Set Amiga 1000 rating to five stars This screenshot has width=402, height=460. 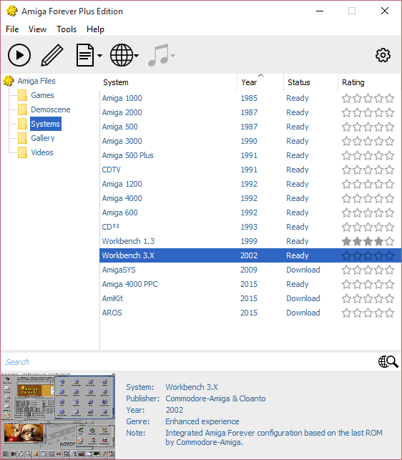389,98
